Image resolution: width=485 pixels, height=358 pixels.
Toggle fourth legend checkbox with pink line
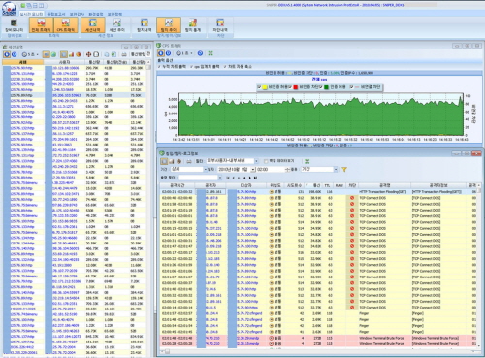351,87
